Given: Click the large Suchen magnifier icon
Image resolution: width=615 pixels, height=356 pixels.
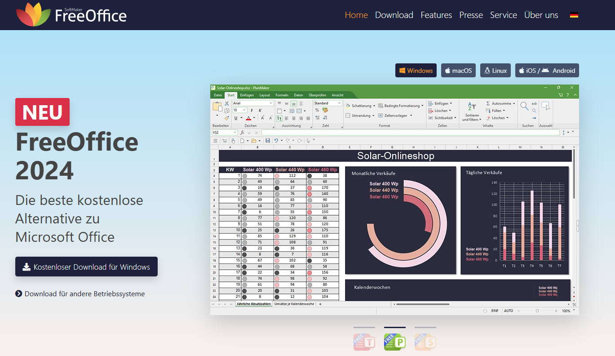Looking at the screenshot, I should [524, 106].
